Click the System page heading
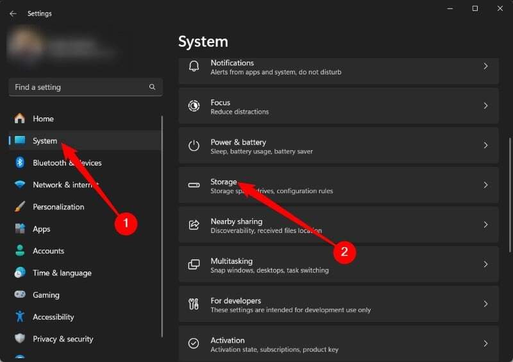 pyautogui.click(x=203, y=42)
